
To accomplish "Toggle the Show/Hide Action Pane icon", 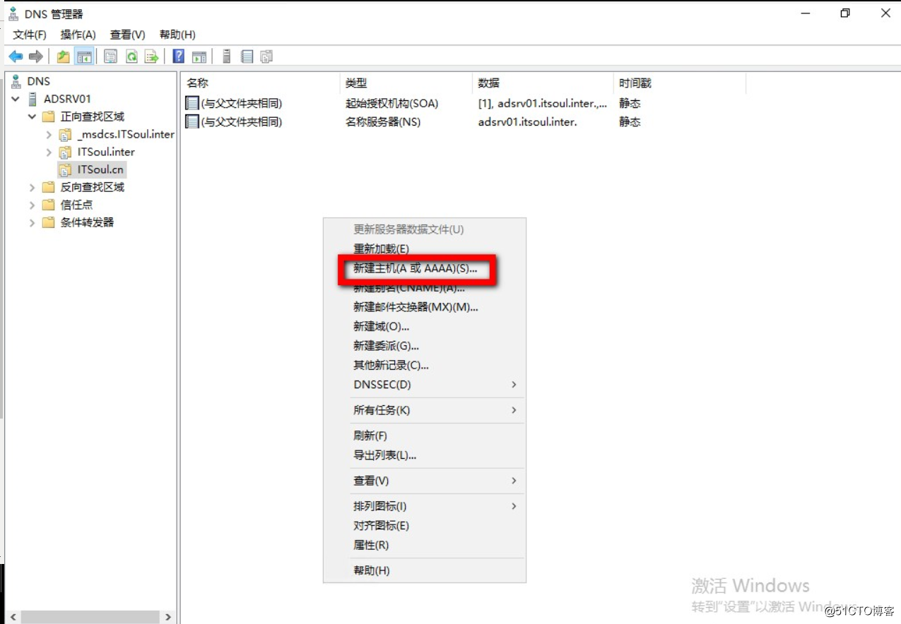I will [199, 56].
